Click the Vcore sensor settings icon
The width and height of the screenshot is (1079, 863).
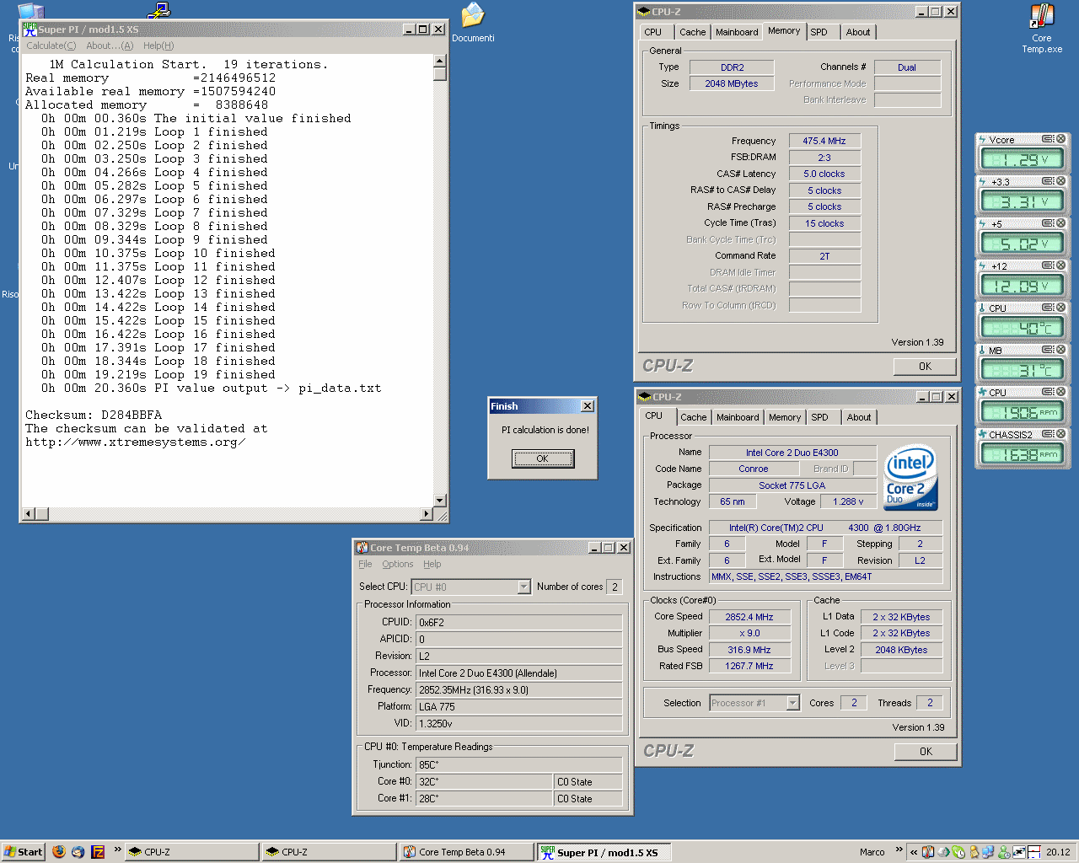coord(1048,139)
